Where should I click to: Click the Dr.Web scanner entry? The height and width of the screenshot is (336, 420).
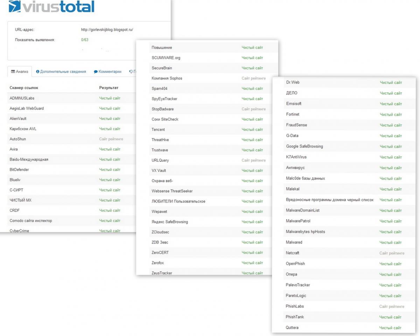click(x=293, y=82)
